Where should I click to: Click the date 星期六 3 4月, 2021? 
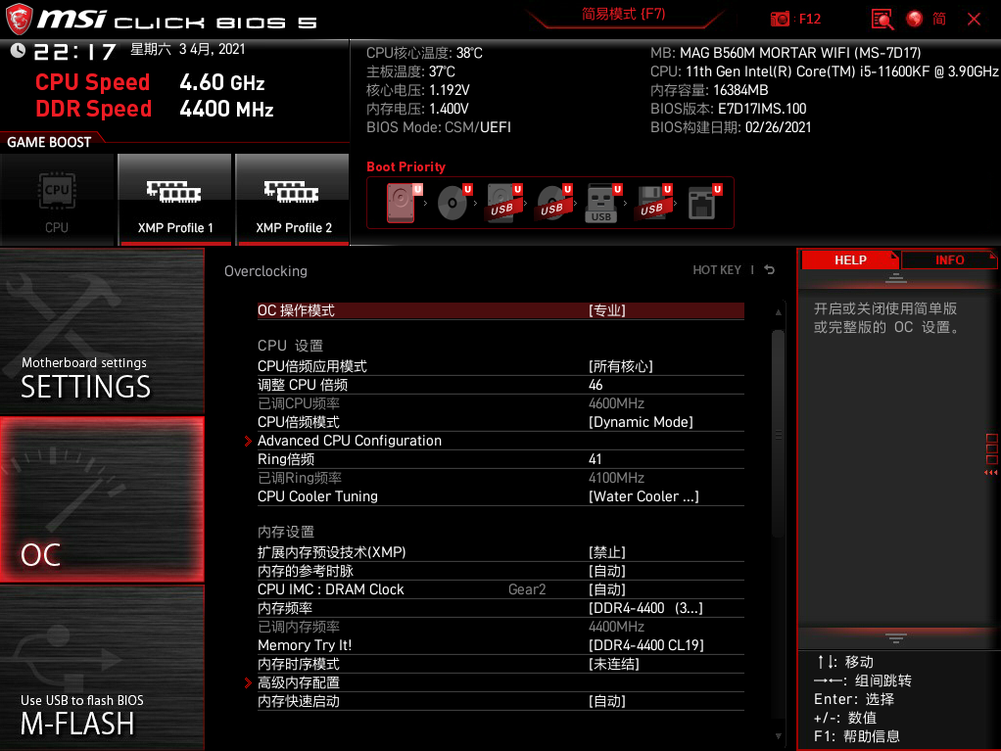[x=188, y=49]
